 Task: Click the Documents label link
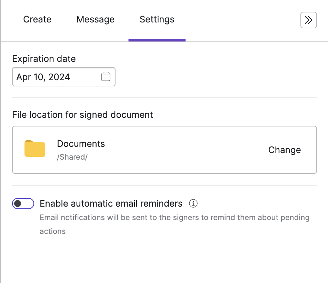tap(81, 144)
